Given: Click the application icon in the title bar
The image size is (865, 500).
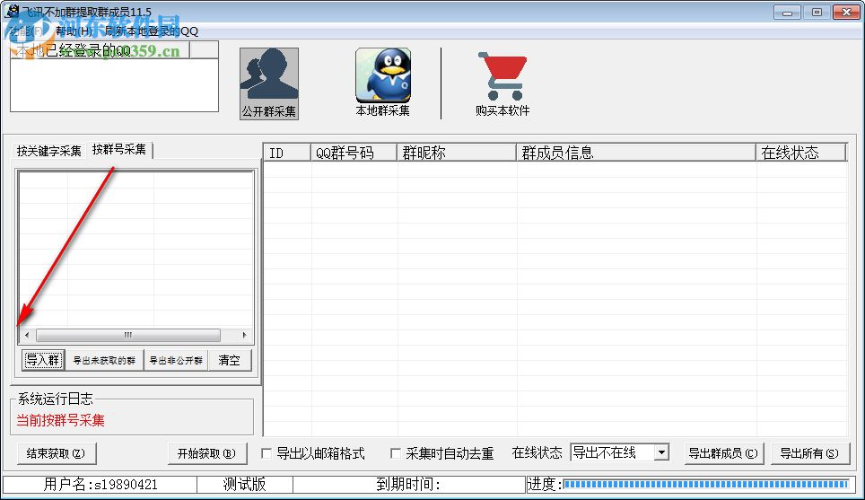Looking at the screenshot, I should (13, 11).
